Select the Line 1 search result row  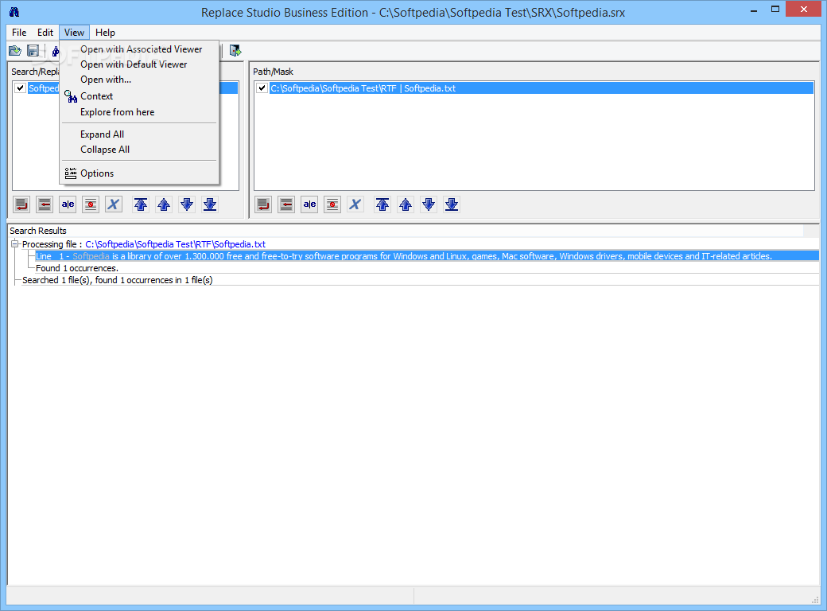[427, 256]
